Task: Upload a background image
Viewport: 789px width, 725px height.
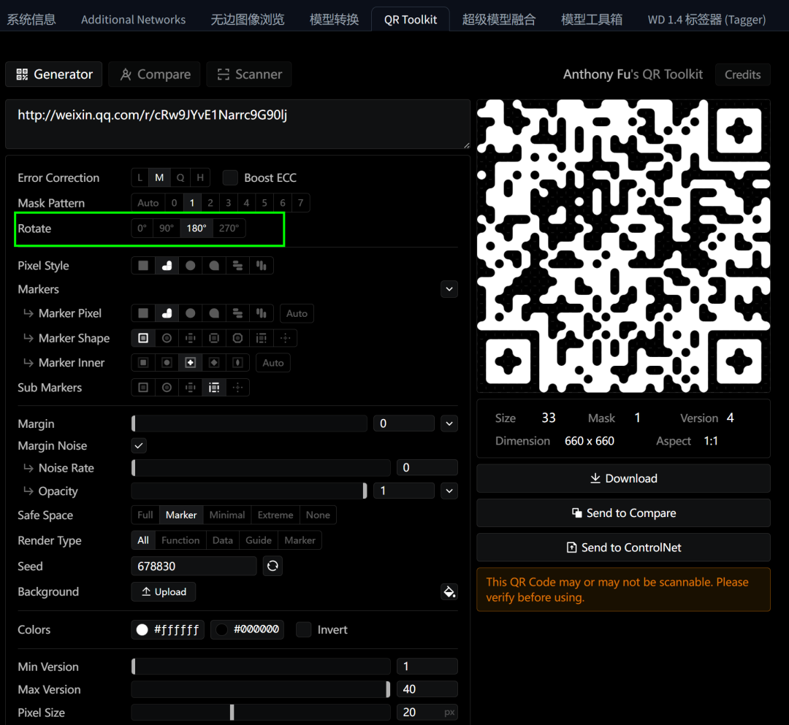Action: click(x=164, y=592)
